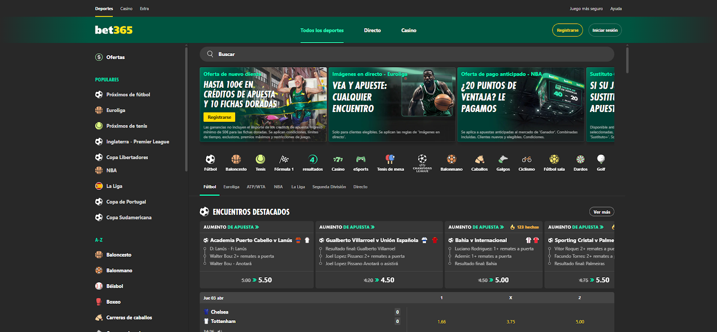Open the Ayuda link
The width and height of the screenshot is (717, 332).
[616, 9]
